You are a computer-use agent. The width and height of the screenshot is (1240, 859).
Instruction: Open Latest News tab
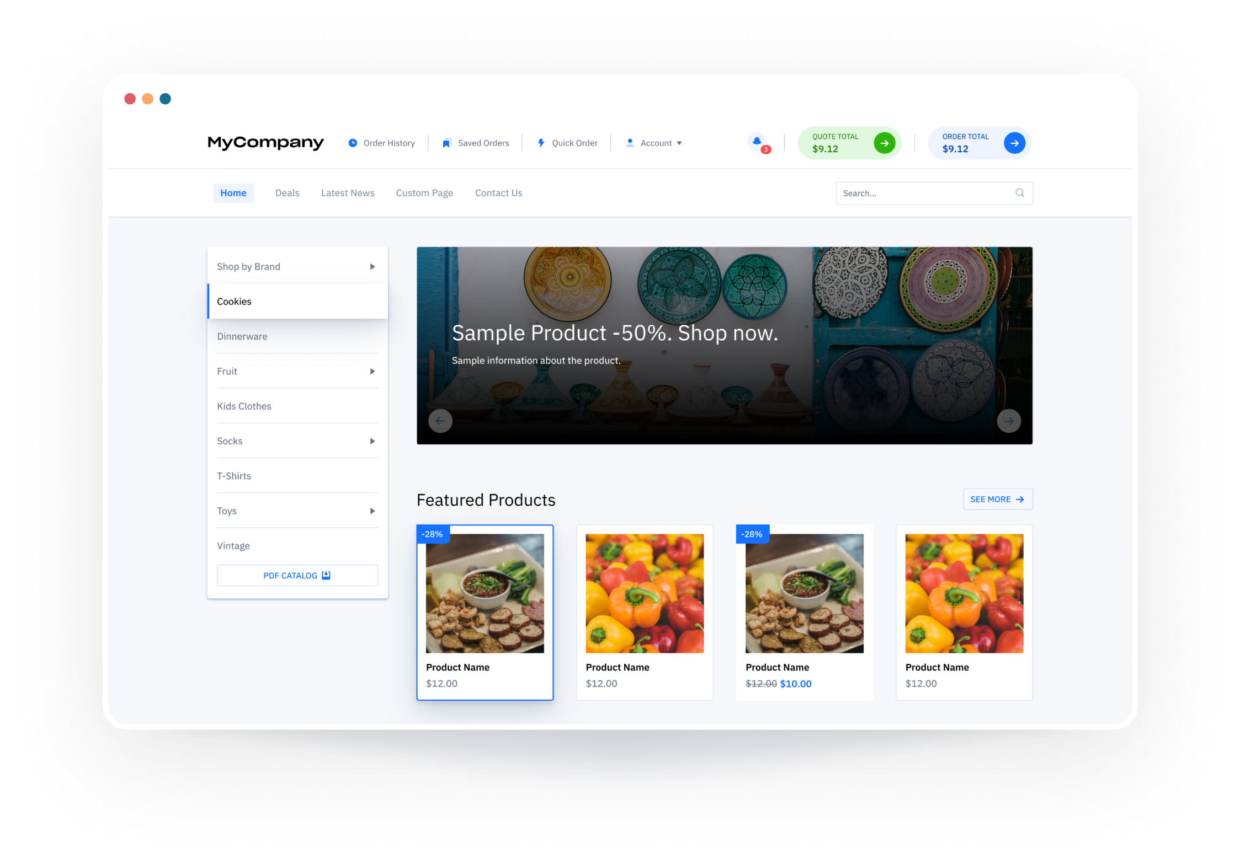click(348, 193)
